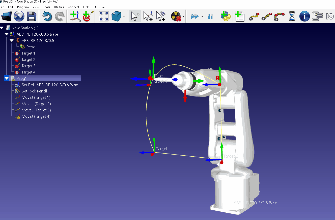335x220 pixels.
Task: Undo last action arrow icon
Action: 47,16
